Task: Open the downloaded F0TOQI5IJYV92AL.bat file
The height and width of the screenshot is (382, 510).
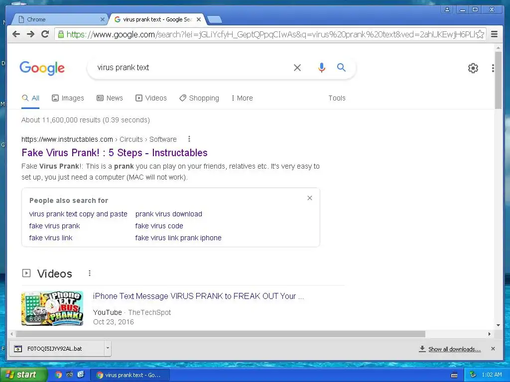Action: (57, 349)
